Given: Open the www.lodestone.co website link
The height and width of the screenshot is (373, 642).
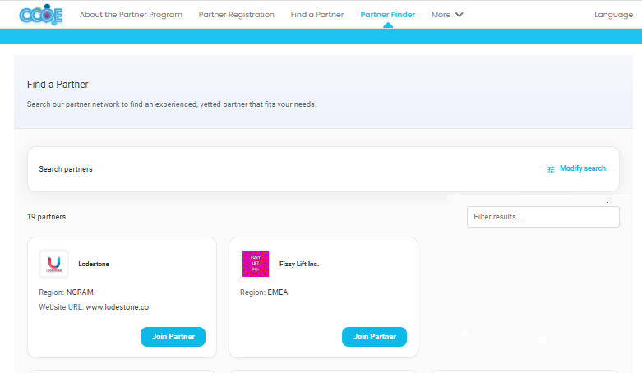Looking at the screenshot, I should 118,307.
